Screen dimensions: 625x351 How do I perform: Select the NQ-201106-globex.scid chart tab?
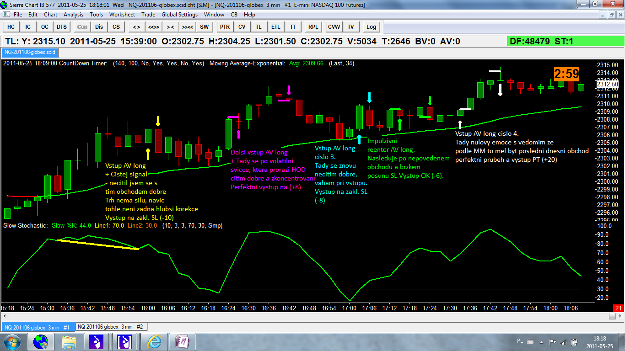pos(30,53)
